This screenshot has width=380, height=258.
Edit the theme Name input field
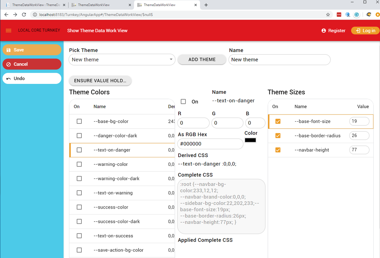pos(279,60)
